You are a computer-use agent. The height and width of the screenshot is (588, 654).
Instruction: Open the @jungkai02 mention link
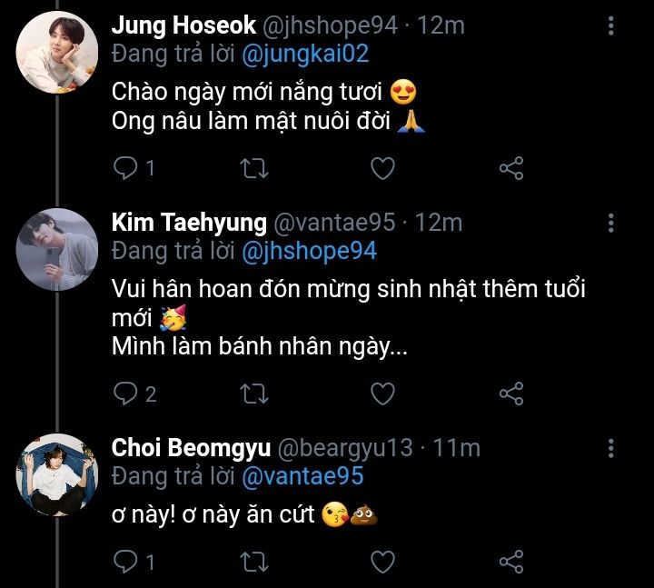coord(307,54)
